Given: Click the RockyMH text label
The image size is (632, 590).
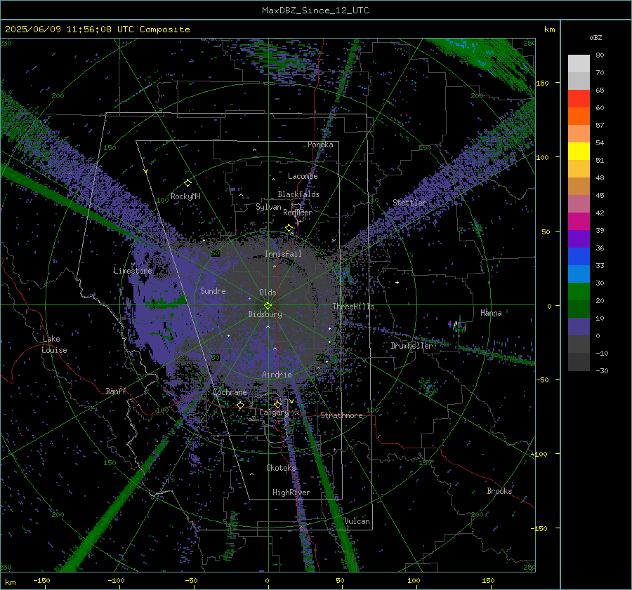Looking at the screenshot, I should [185, 196].
